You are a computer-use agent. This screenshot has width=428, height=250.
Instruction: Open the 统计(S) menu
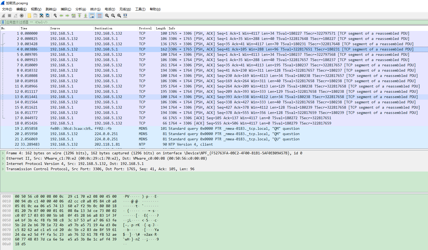tap(95, 9)
